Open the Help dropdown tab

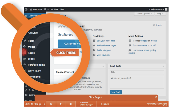(x=159, y=13)
